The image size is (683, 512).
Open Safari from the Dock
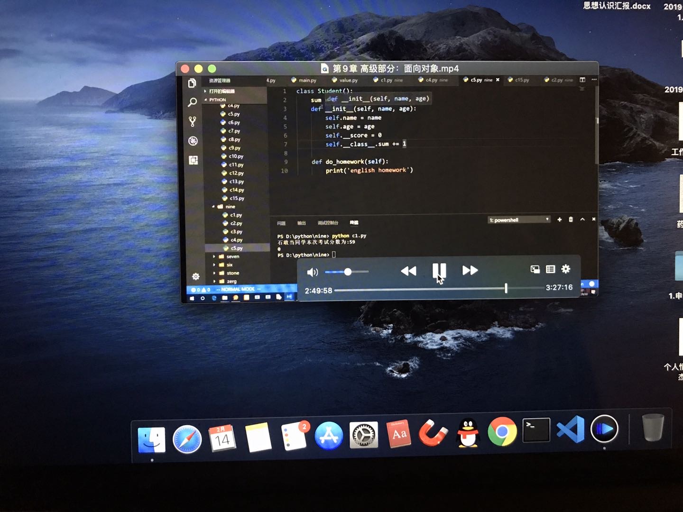187,439
